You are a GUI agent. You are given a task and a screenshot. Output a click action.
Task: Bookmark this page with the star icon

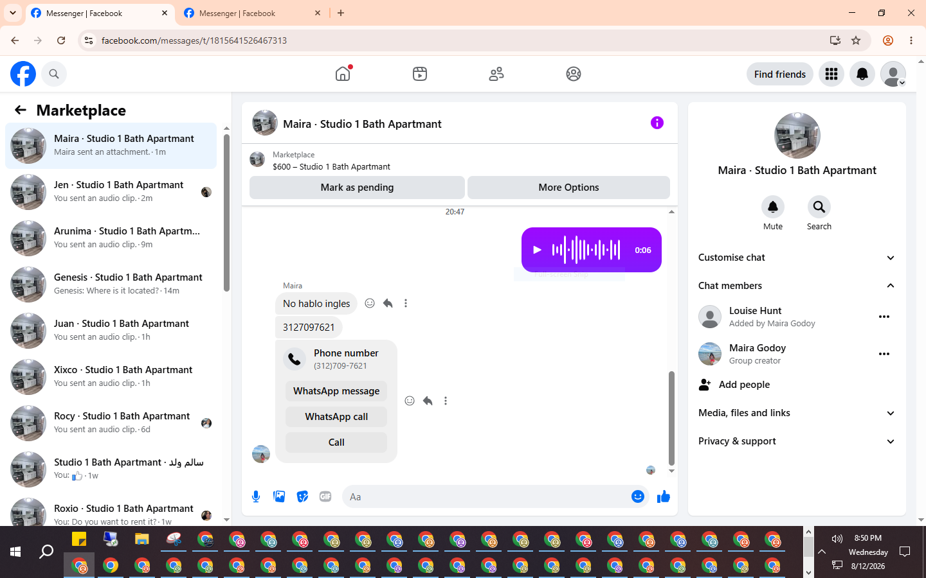tap(856, 40)
